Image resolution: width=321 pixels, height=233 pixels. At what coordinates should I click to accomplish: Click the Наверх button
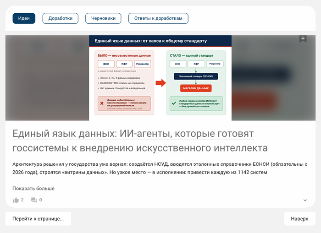tap(299, 219)
